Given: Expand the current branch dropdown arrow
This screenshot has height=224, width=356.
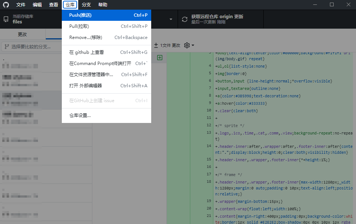Looking at the screenshot, I should (171, 19).
